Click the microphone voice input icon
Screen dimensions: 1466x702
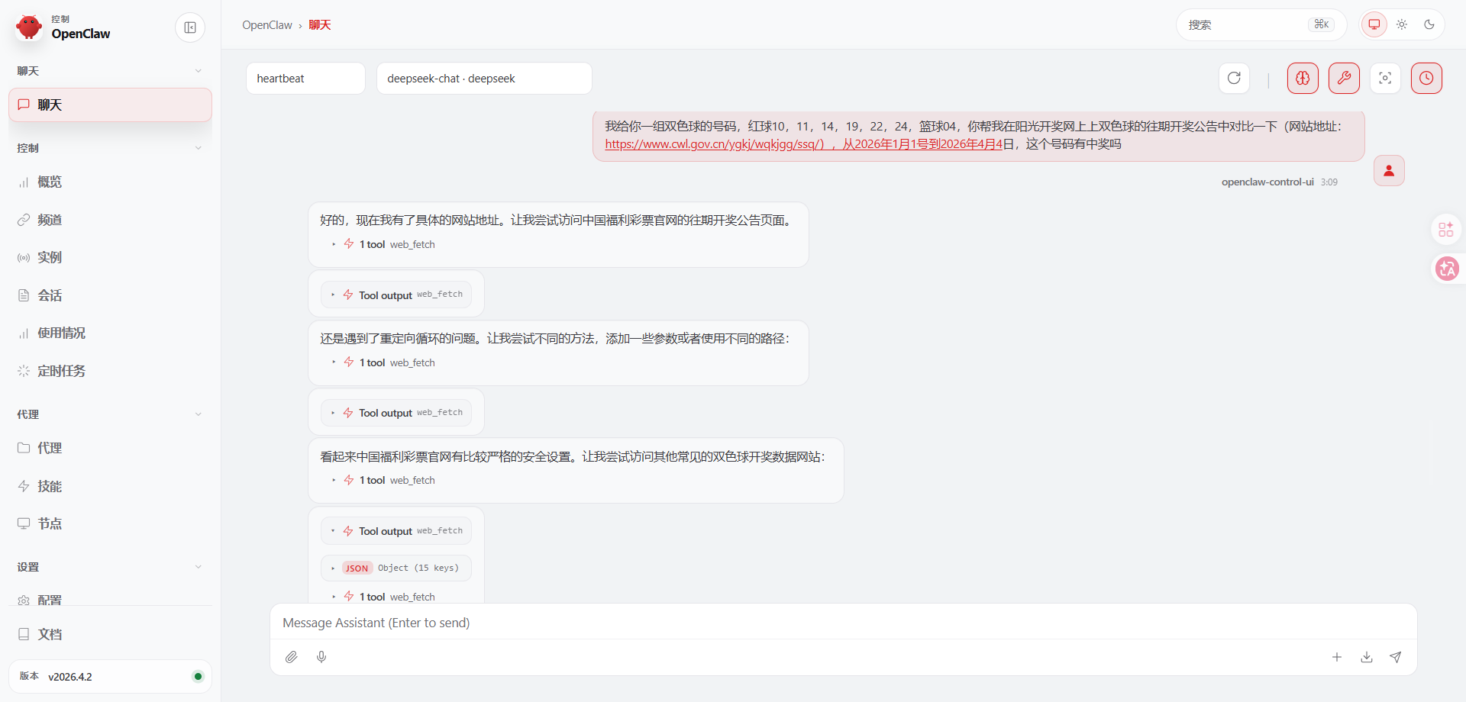point(321,657)
